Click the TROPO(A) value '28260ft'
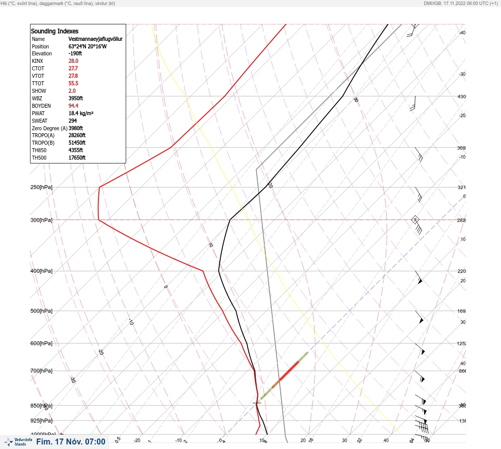The height and width of the screenshot is (449, 501). [x=77, y=135]
